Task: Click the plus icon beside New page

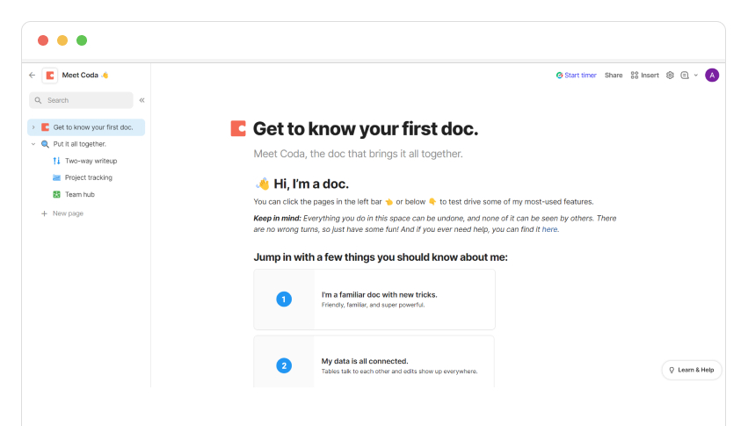Action: tap(44, 213)
